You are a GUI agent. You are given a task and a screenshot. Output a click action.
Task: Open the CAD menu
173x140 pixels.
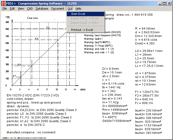click(30, 9)
